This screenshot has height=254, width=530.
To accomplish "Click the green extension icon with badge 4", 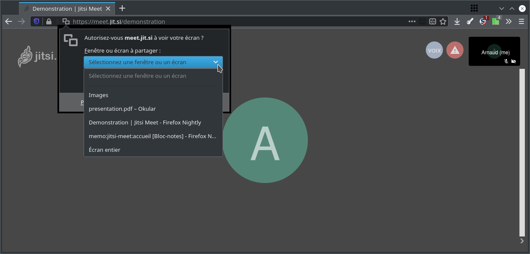I will 496,21.
